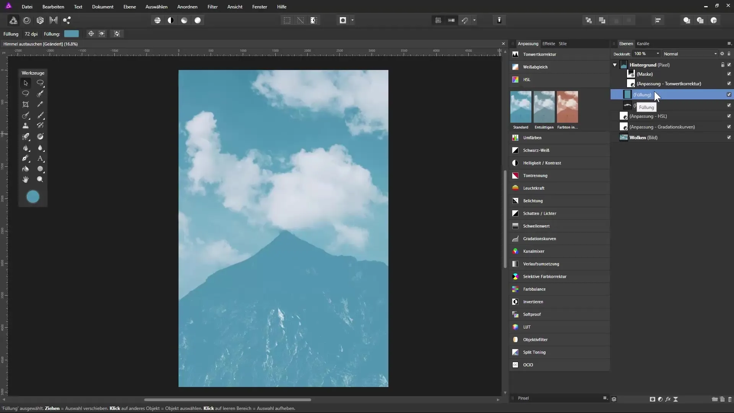Select the Zoom magnifier tool
Viewport: 734px width, 413px height.
[x=40, y=179]
